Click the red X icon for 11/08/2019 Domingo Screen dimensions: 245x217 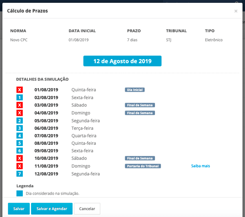pos(20,166)
